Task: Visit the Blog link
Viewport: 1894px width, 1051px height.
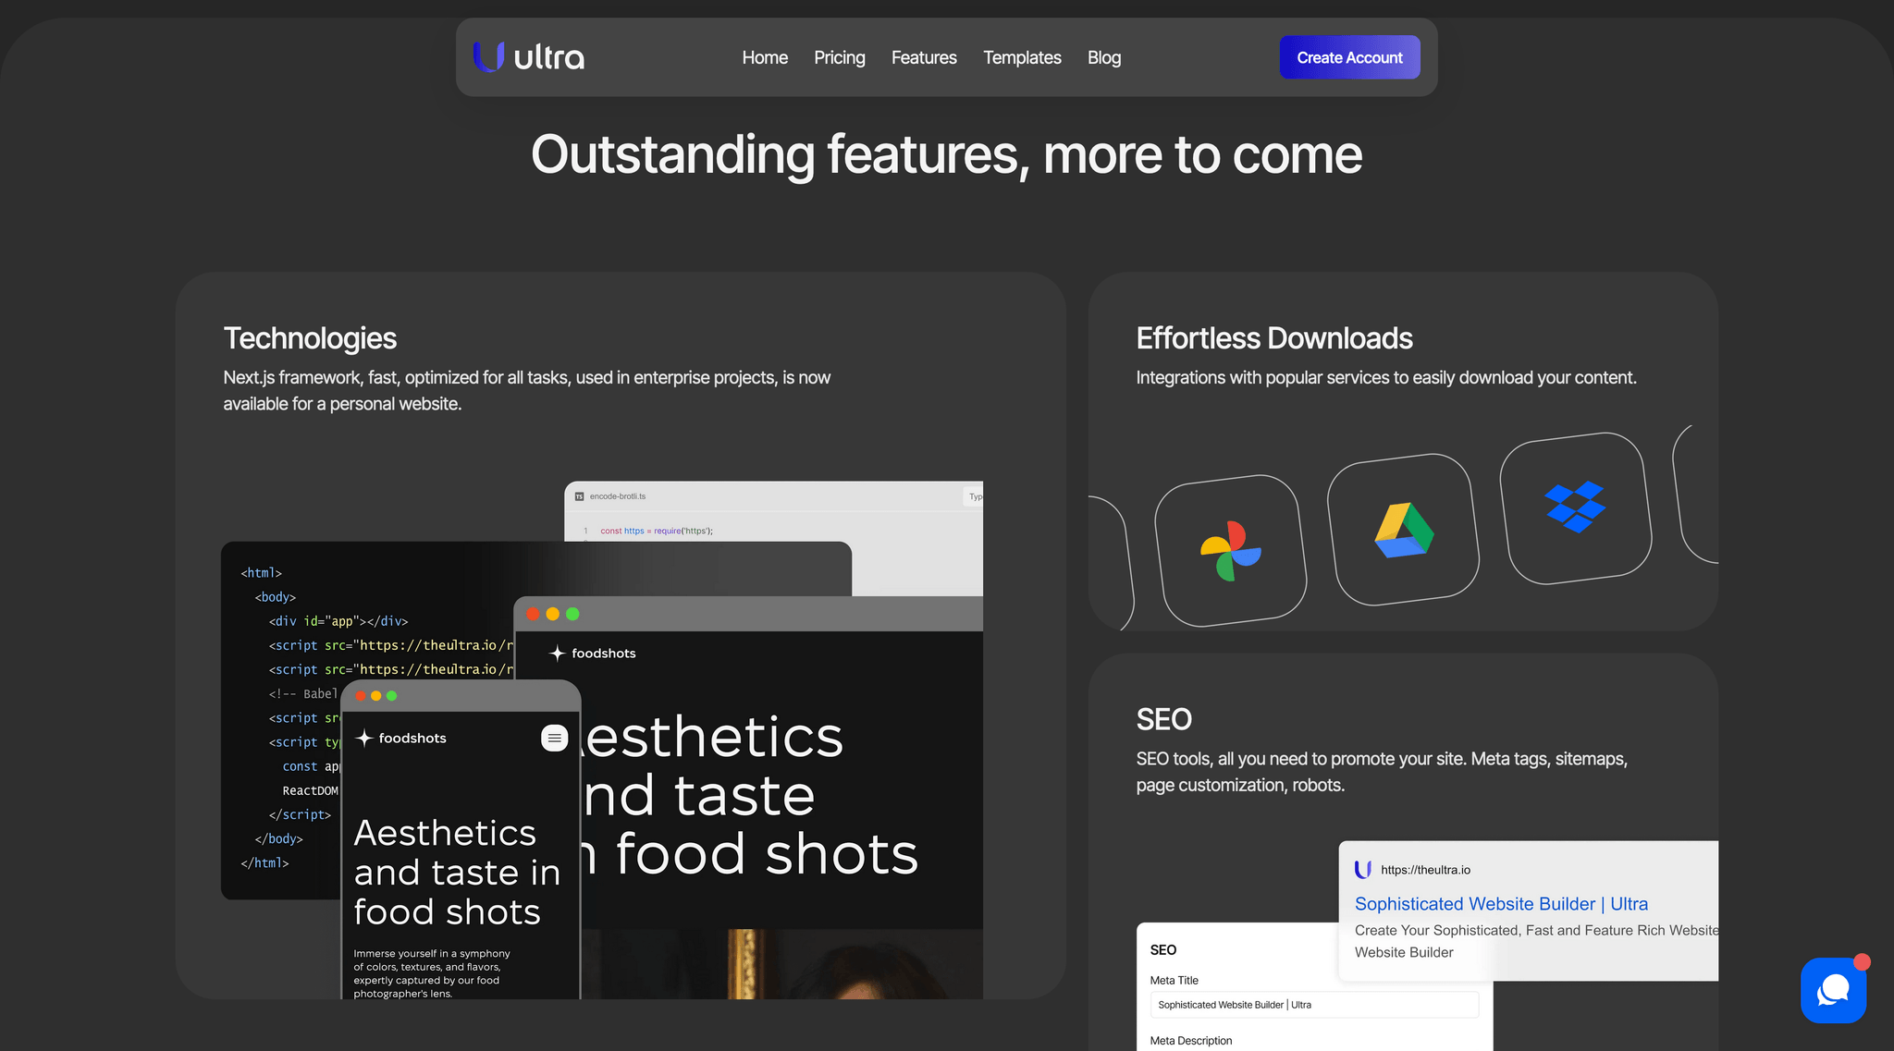Action: (1103, 57)
